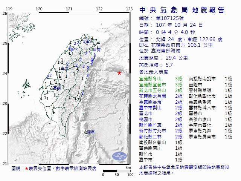Click the 宜蘭縣冬山 3級 intensity entry

(x=161, y=79)
